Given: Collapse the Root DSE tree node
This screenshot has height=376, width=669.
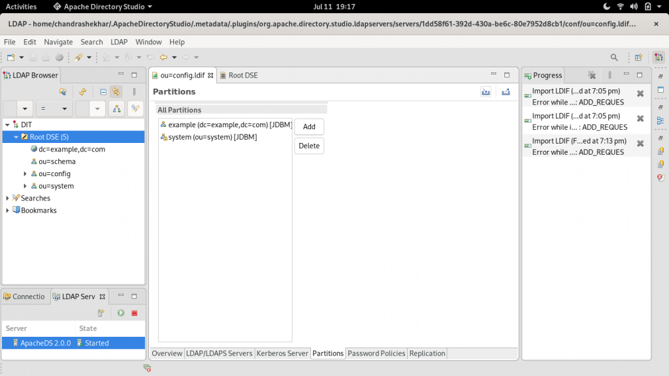Looking at the screenshot, I should click(16, 137).
